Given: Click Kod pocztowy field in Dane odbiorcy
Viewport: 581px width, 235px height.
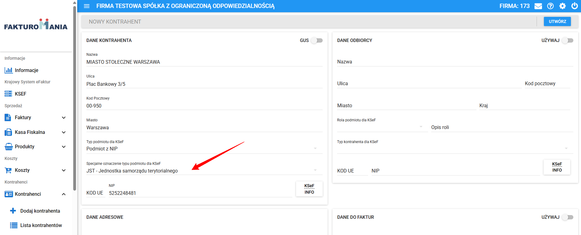Looking at the screenshot, I should pos(547,84).
